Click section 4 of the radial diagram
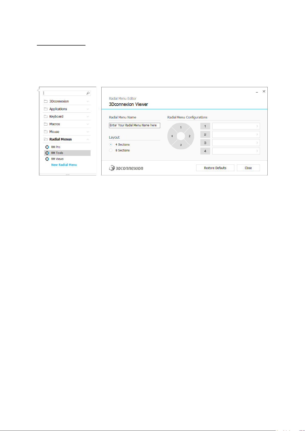This screenshot has width=305, height=431. coord(172,136)
